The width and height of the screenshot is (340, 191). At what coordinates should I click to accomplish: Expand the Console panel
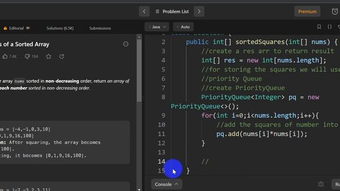[x=166, y=184]
